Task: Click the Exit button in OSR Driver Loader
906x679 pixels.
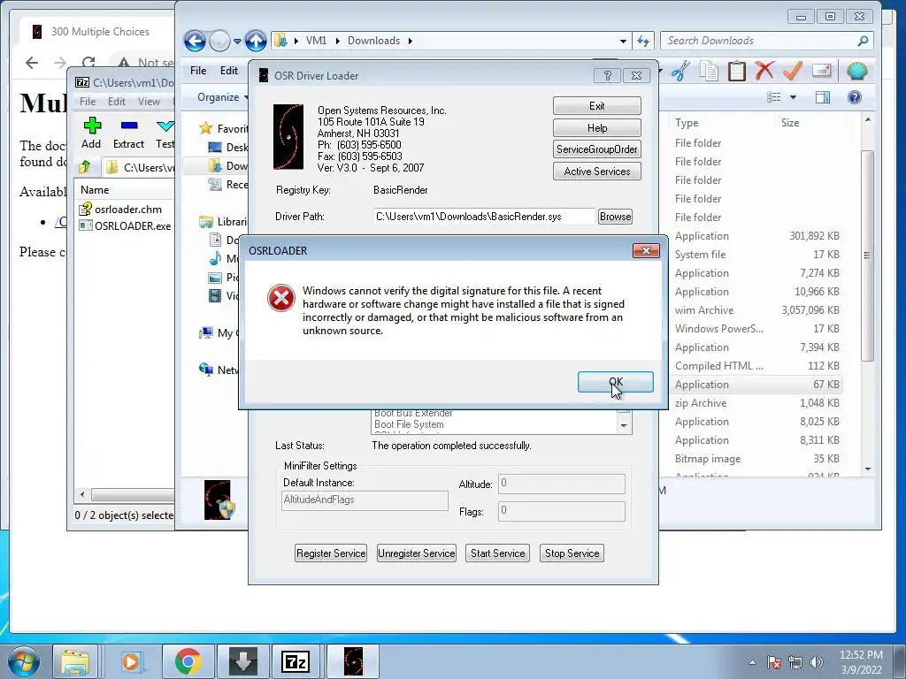Action: [x=597, y=106]
